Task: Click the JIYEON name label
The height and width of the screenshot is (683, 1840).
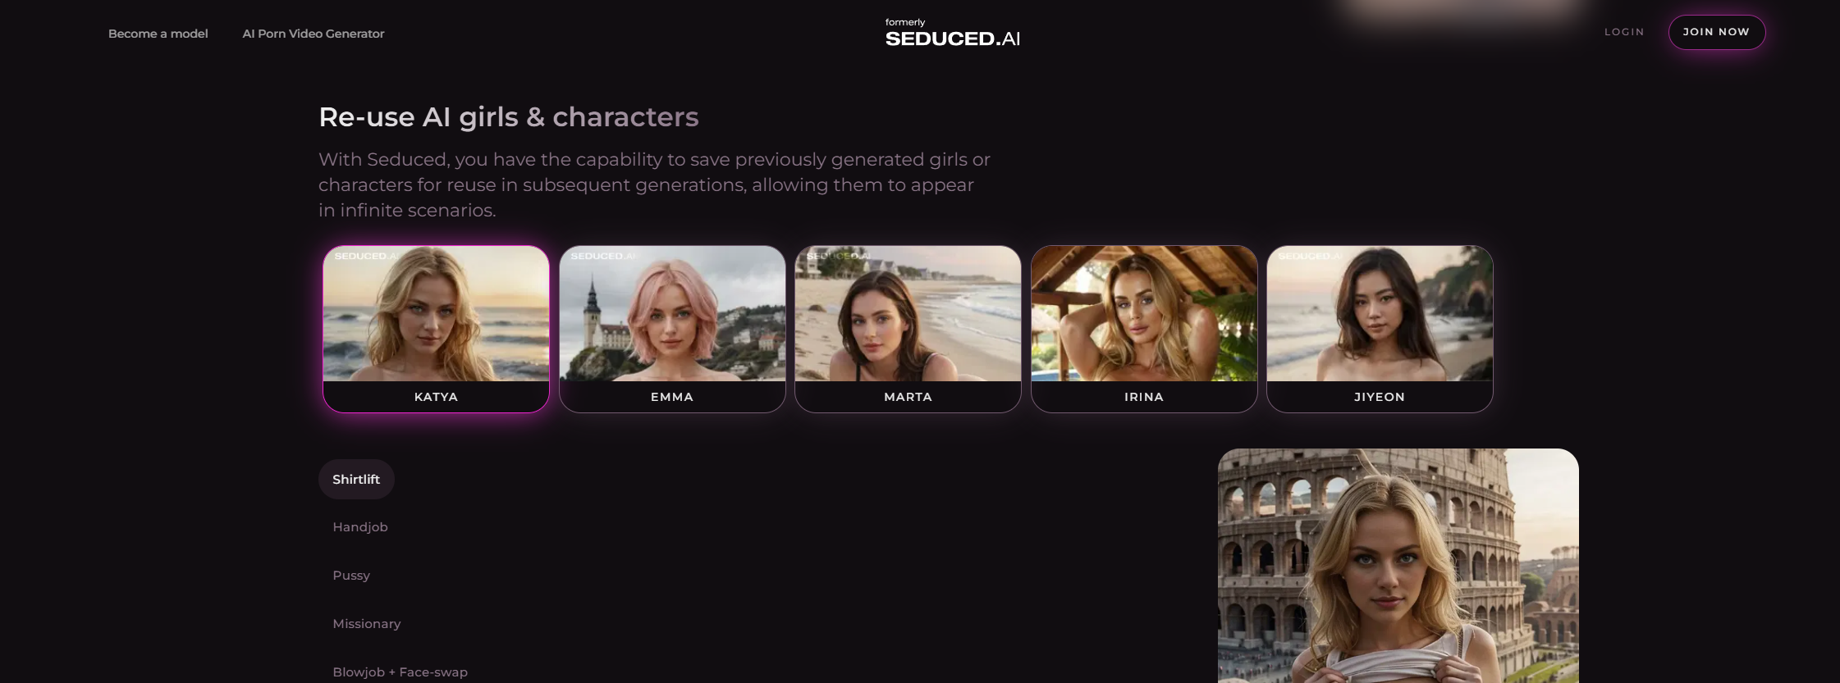Action: [1380, 397]
